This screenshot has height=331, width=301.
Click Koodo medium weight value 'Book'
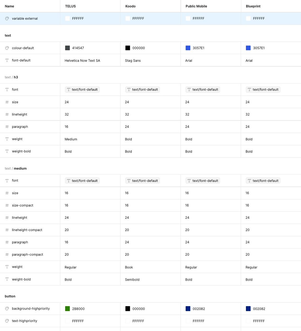129,267
